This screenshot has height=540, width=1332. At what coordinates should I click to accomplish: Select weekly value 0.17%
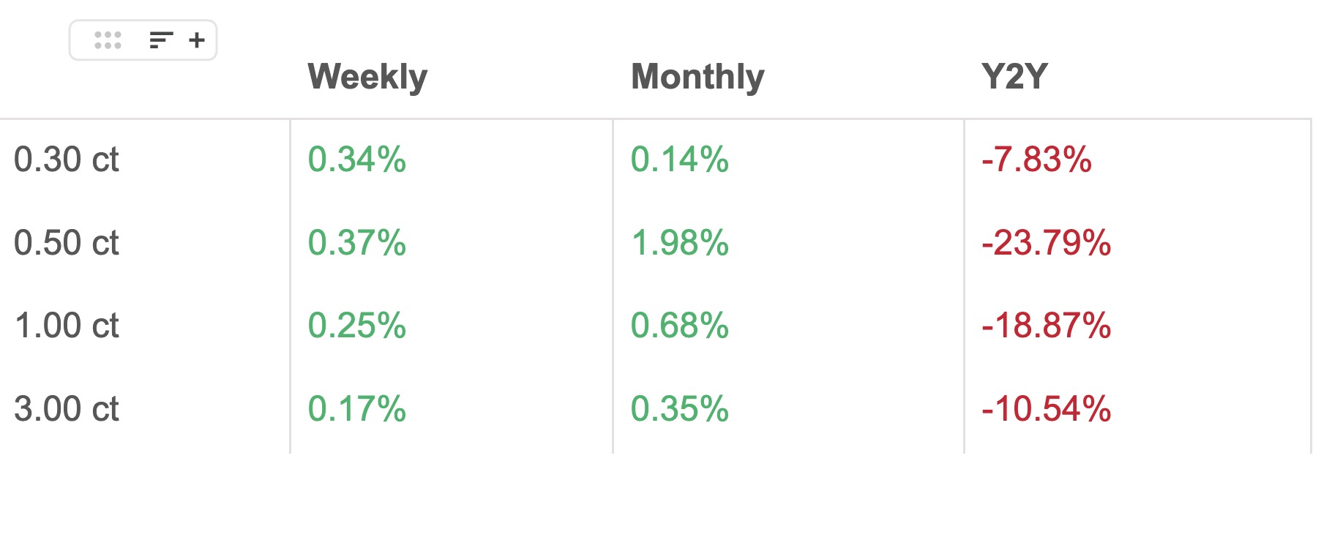(356, 409)
